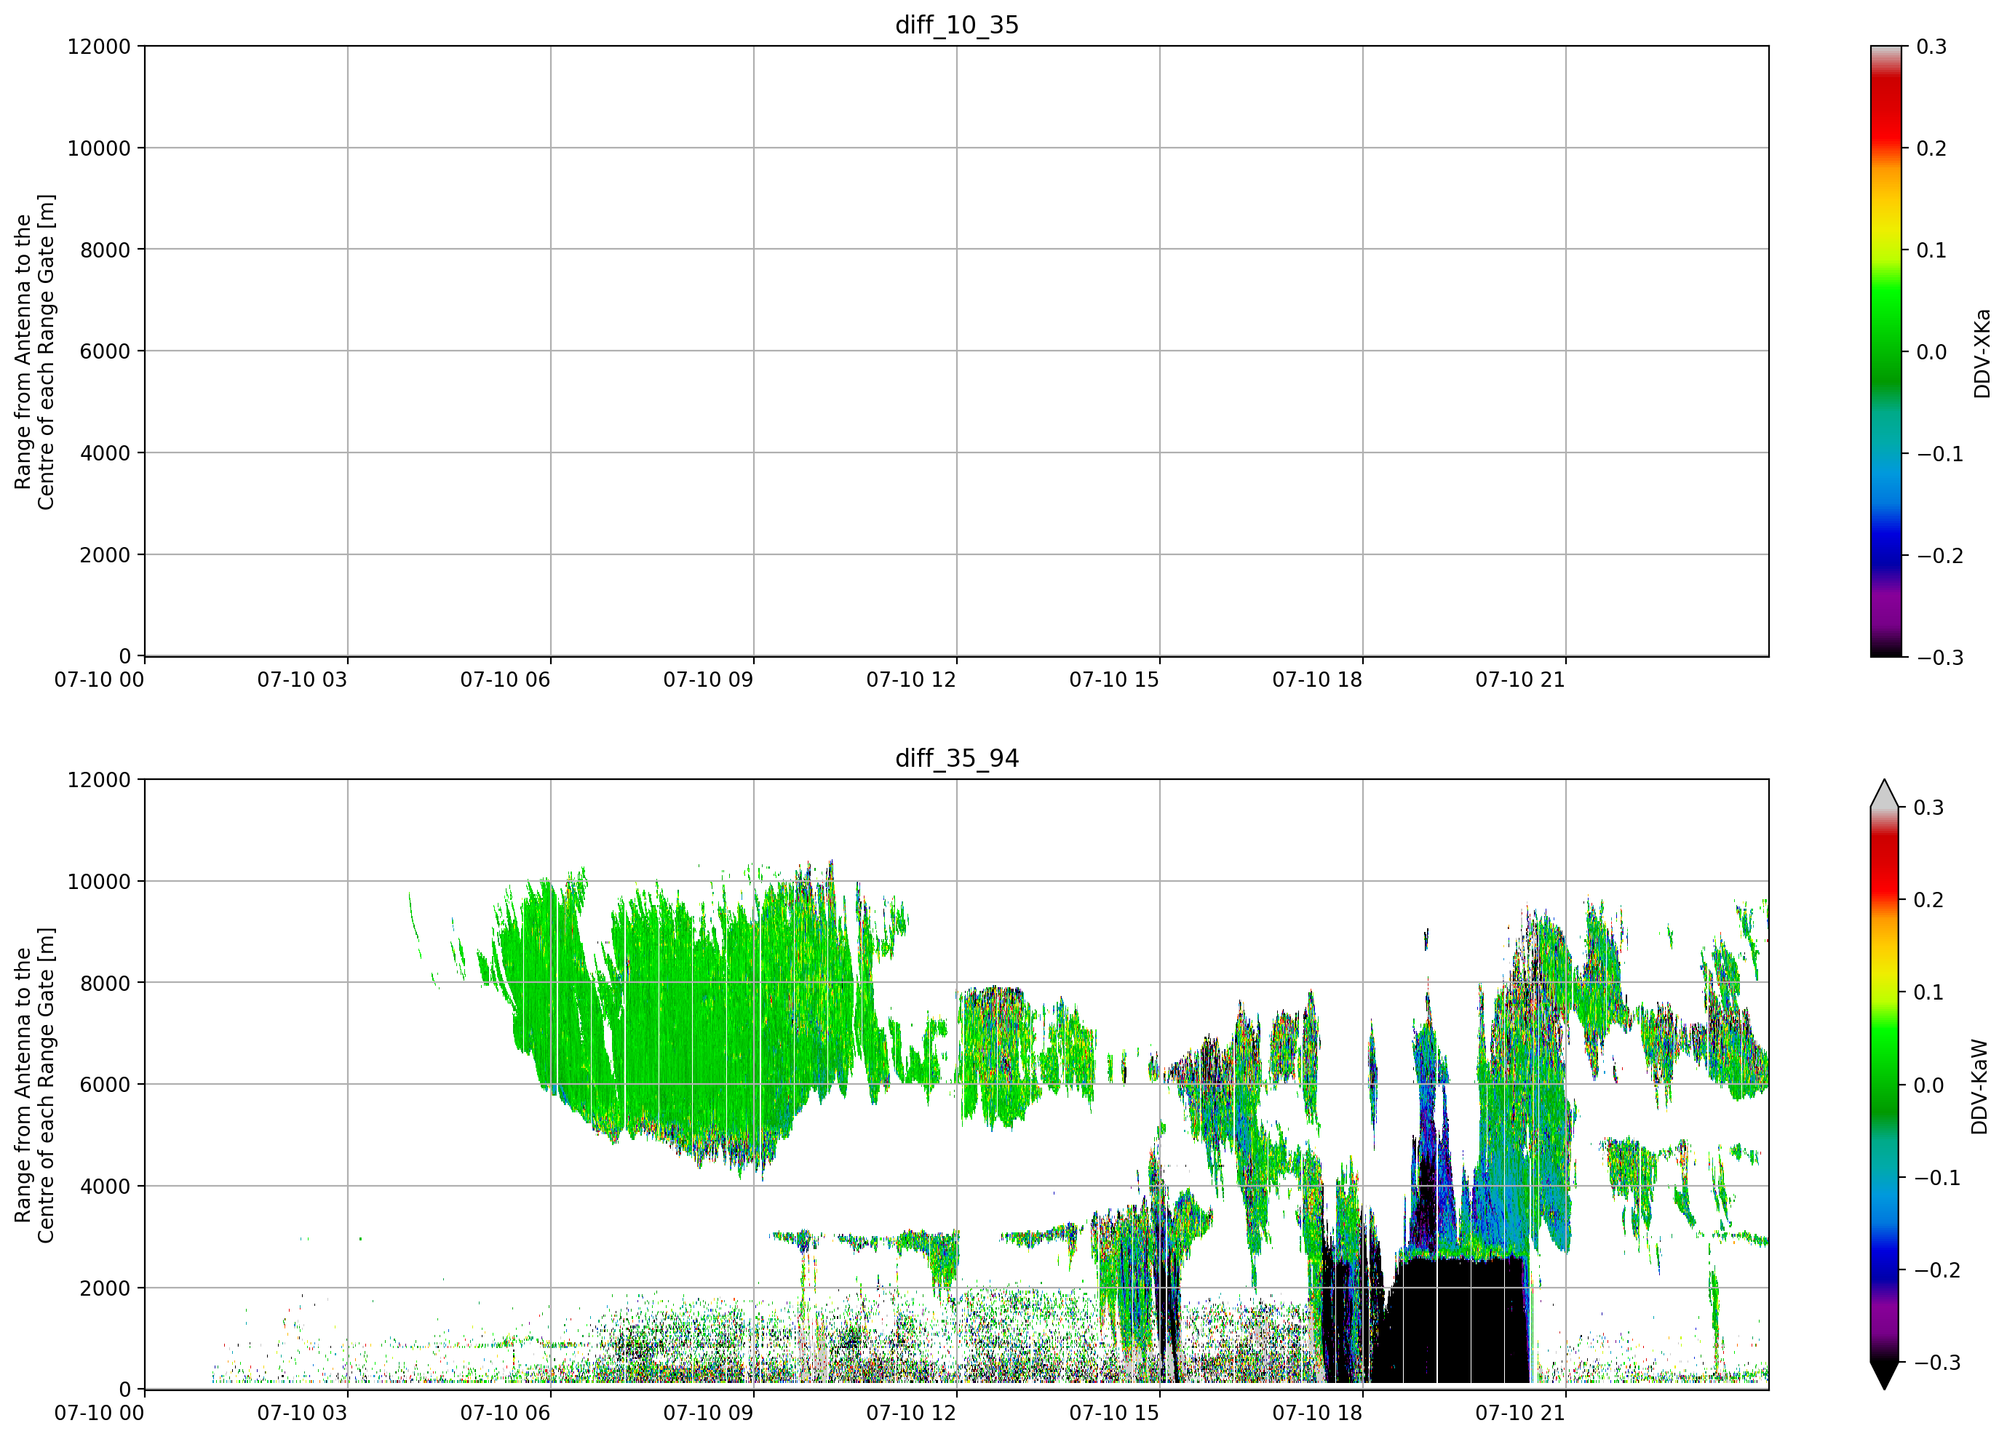Click the 0.1 tick on the DDV-XKa colorbar
The width and height of the screenshot is (2007, 1439).
[1932, 250]
